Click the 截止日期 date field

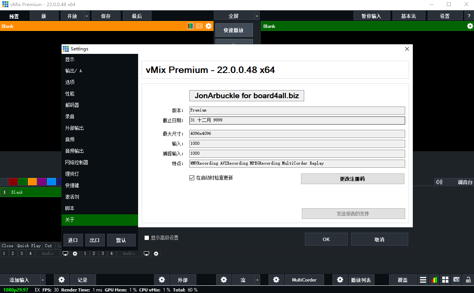point(297,120)
